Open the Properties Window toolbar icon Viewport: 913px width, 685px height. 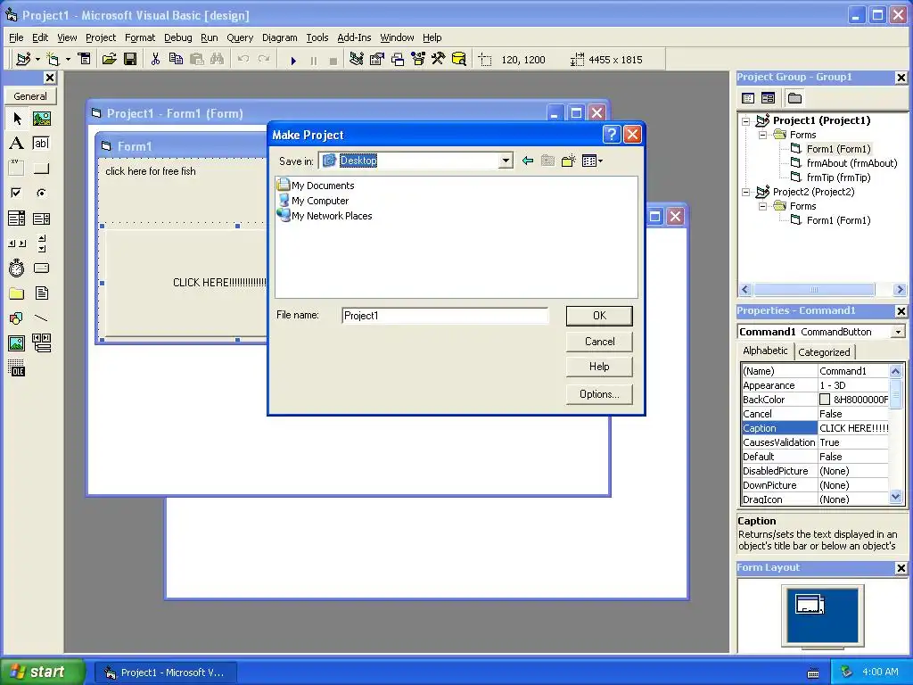377,59
